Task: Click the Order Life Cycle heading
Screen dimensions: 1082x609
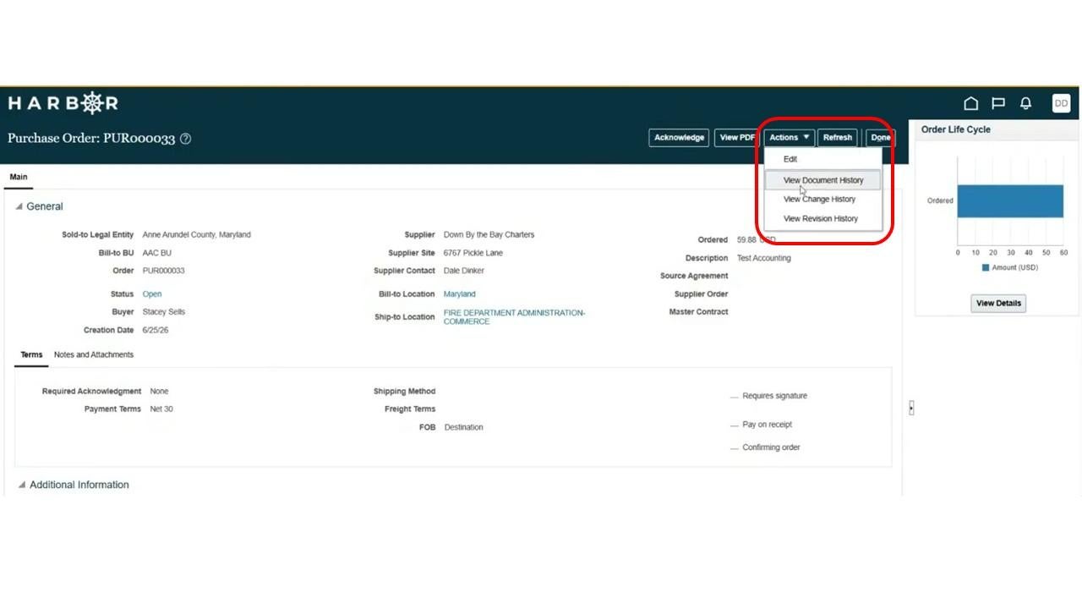Action: click(x=956, y=129)
